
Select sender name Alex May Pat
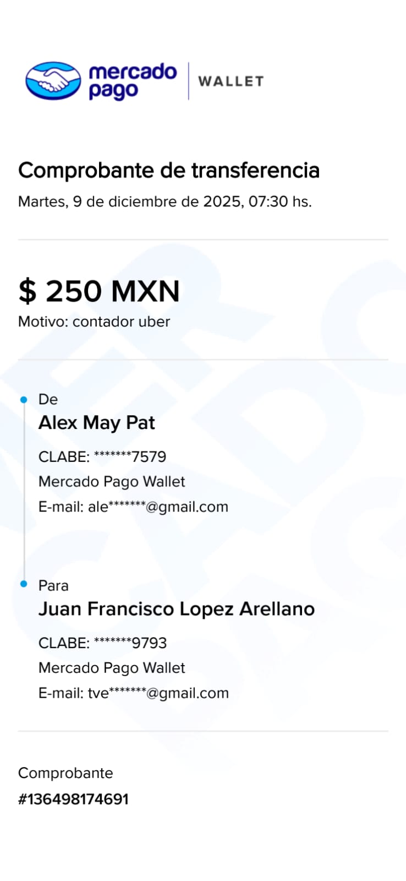pyautogui.click(x=97, y=423)
